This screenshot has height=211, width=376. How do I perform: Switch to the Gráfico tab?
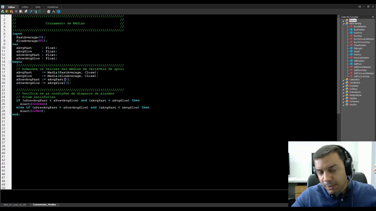25,7
